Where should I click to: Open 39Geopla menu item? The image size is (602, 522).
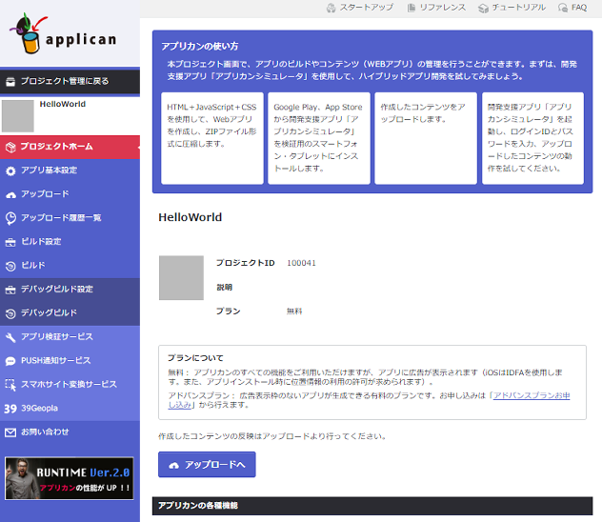click(70, 409)
